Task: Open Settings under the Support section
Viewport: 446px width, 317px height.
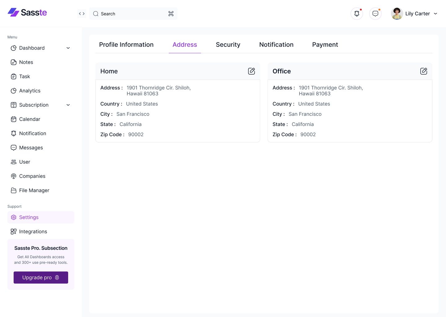Action: click(28, 217)
